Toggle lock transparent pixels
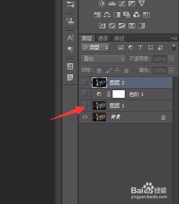 pos(99,70)
